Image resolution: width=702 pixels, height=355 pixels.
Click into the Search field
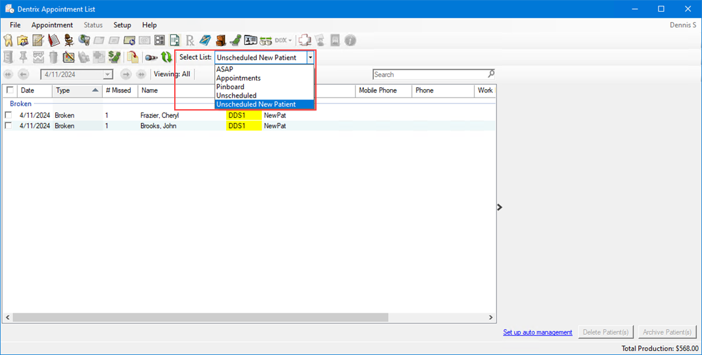(x=429, y=74)
